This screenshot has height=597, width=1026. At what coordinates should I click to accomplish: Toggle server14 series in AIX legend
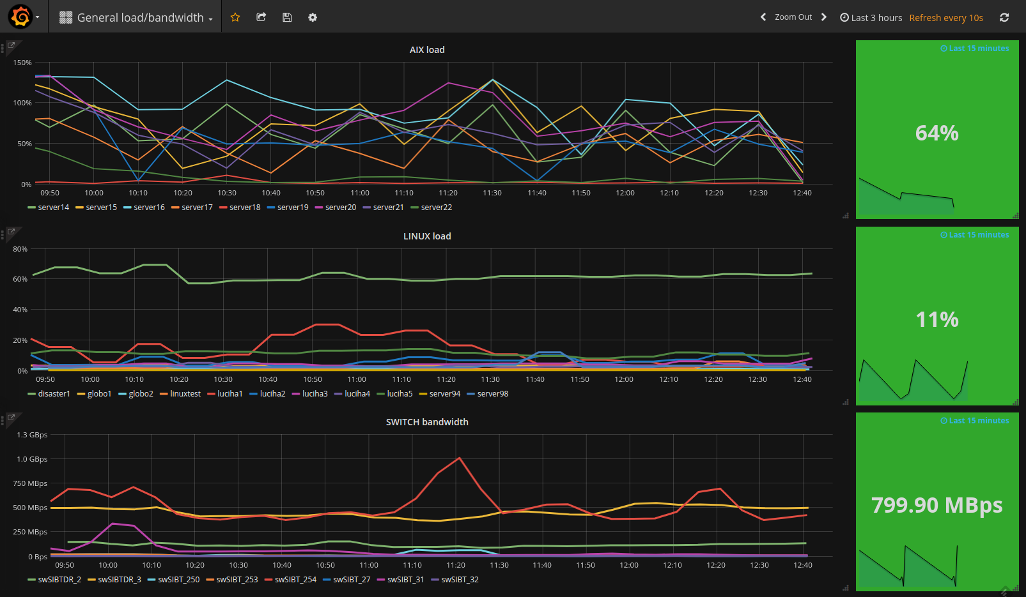coord(53,208)
